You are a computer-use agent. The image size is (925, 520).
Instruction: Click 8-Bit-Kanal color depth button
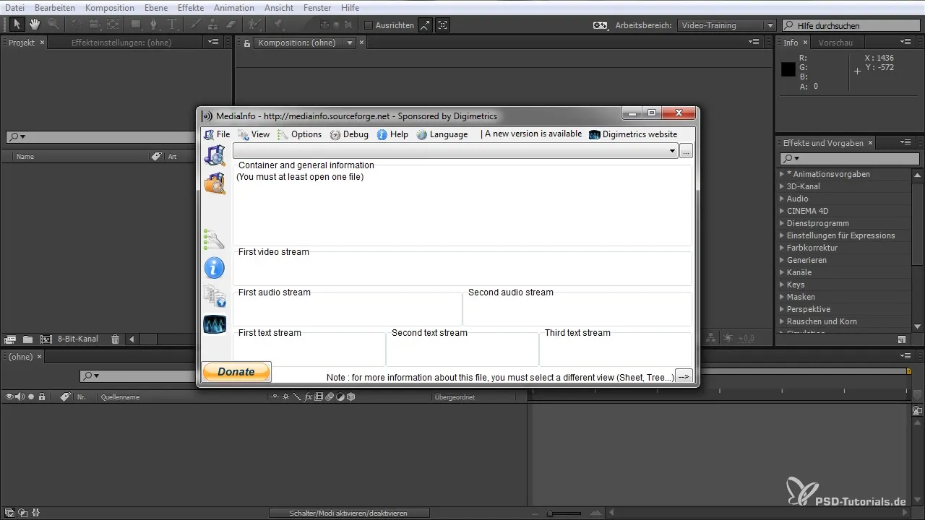point(78,339)
